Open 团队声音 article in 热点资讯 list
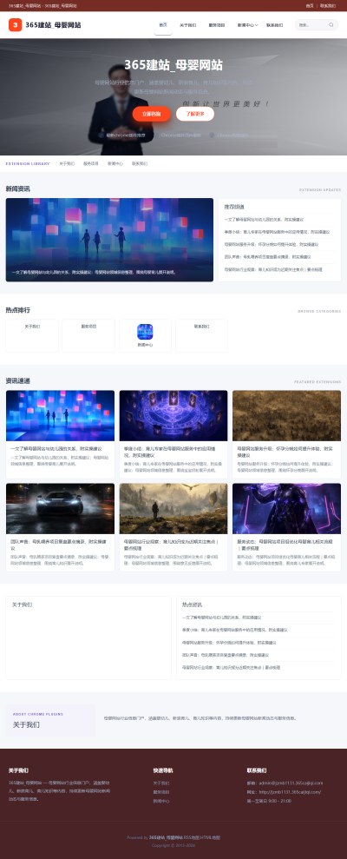Screen dimensions: 347x859 (x=224, y=655)
